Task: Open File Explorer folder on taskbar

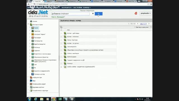Action: click(42, 99)
